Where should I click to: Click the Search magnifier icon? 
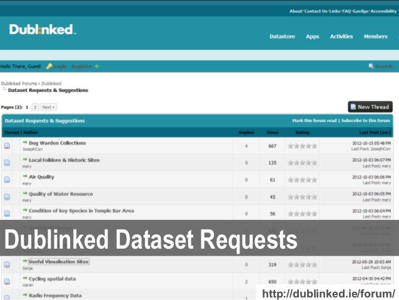tap(371, 66)
